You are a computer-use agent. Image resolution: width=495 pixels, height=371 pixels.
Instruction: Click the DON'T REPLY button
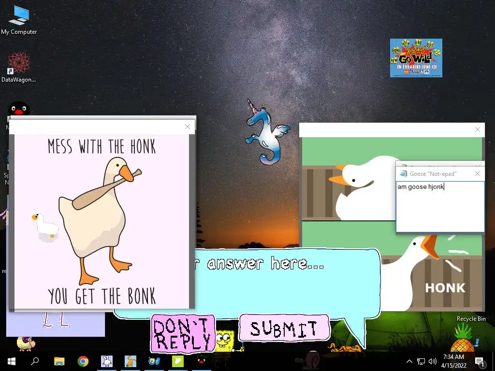click(x=183, y=333)
